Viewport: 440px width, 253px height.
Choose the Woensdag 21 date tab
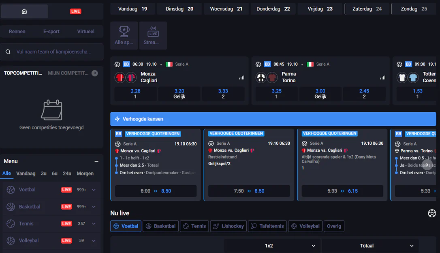point(226,9)
